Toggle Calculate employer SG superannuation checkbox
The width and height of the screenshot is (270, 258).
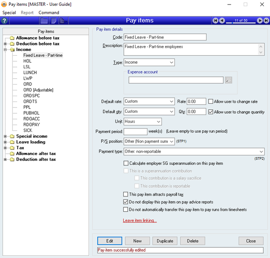[x=126, y=164]
